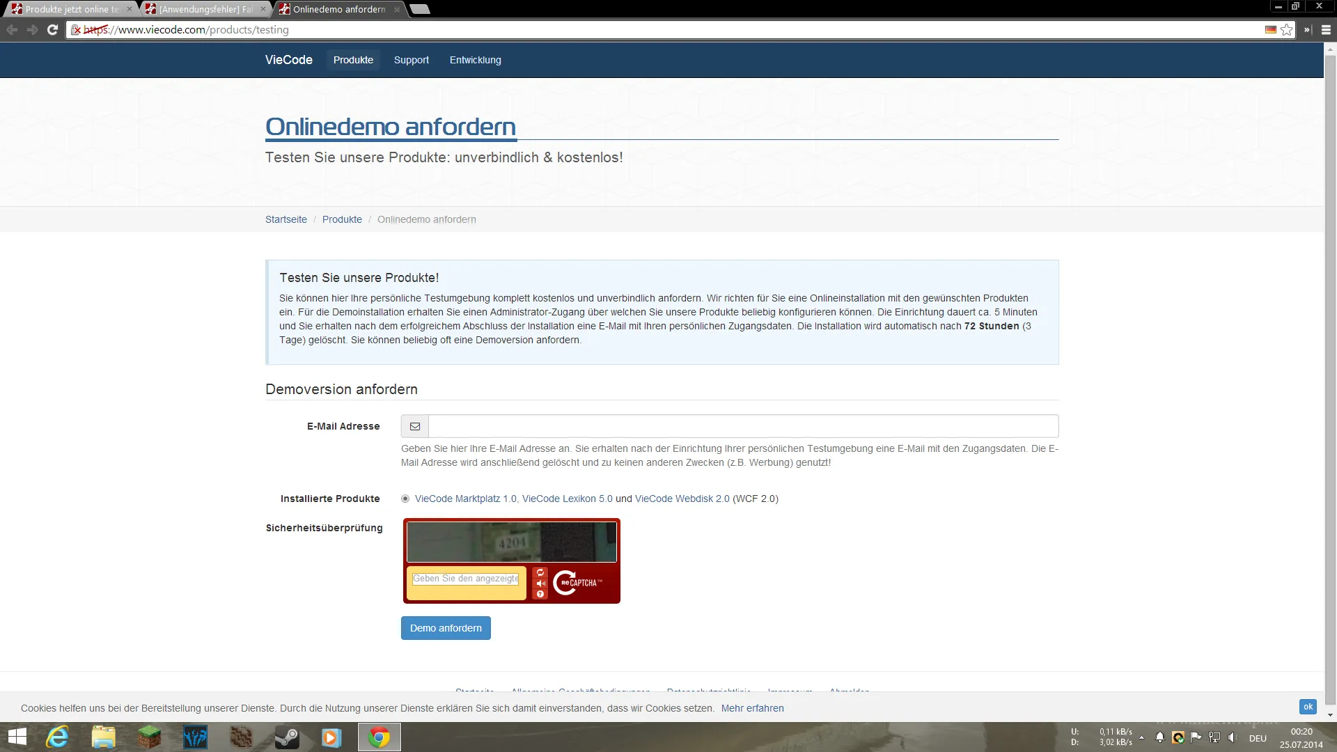This screenshot has width=1337, height=752.
Task: Click the DEU keyboard language indicator
Action: [x=1258, y=738]
